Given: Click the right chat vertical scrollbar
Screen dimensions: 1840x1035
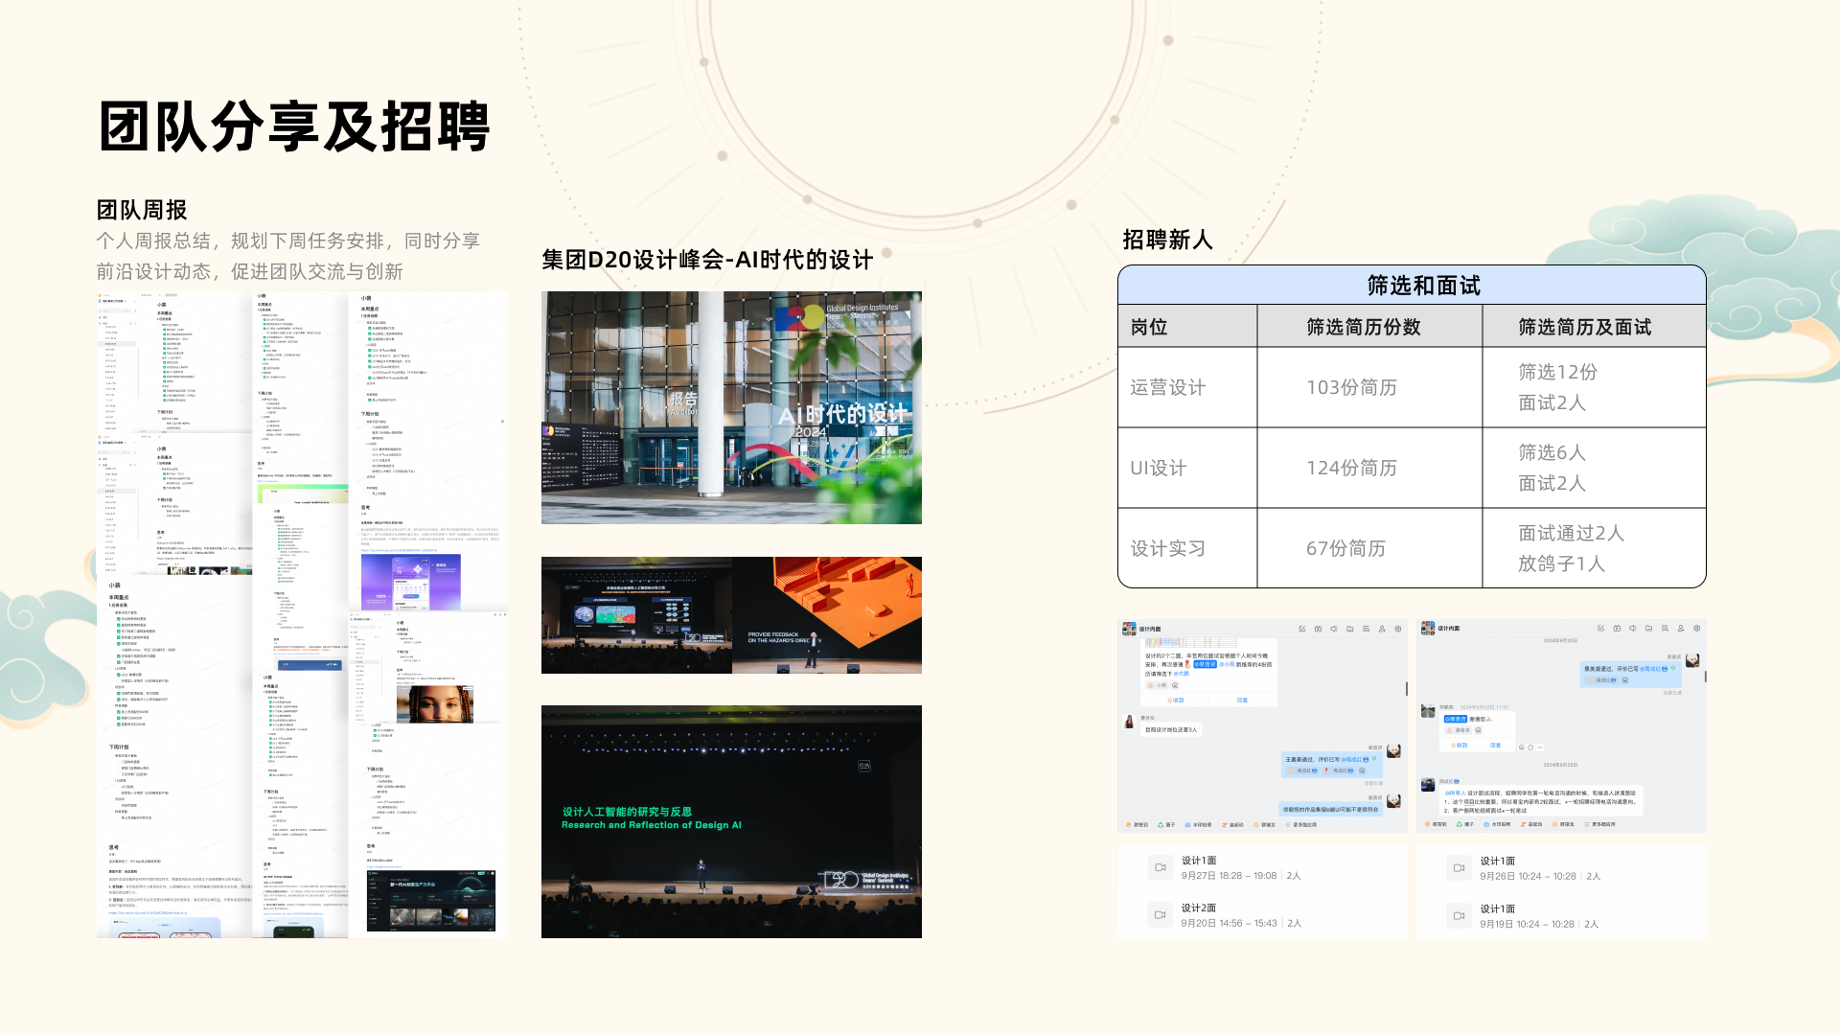Looking at the screenshot, I should pyautogui.click(x=1706, y=677).
